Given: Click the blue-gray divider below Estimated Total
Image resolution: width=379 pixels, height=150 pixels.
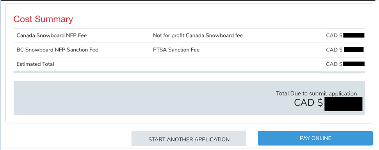Looking at the screenshot, I should (189, 72).
